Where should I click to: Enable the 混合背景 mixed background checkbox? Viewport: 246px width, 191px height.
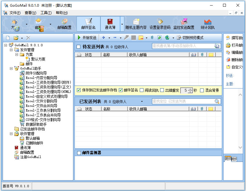coord(202,90)
